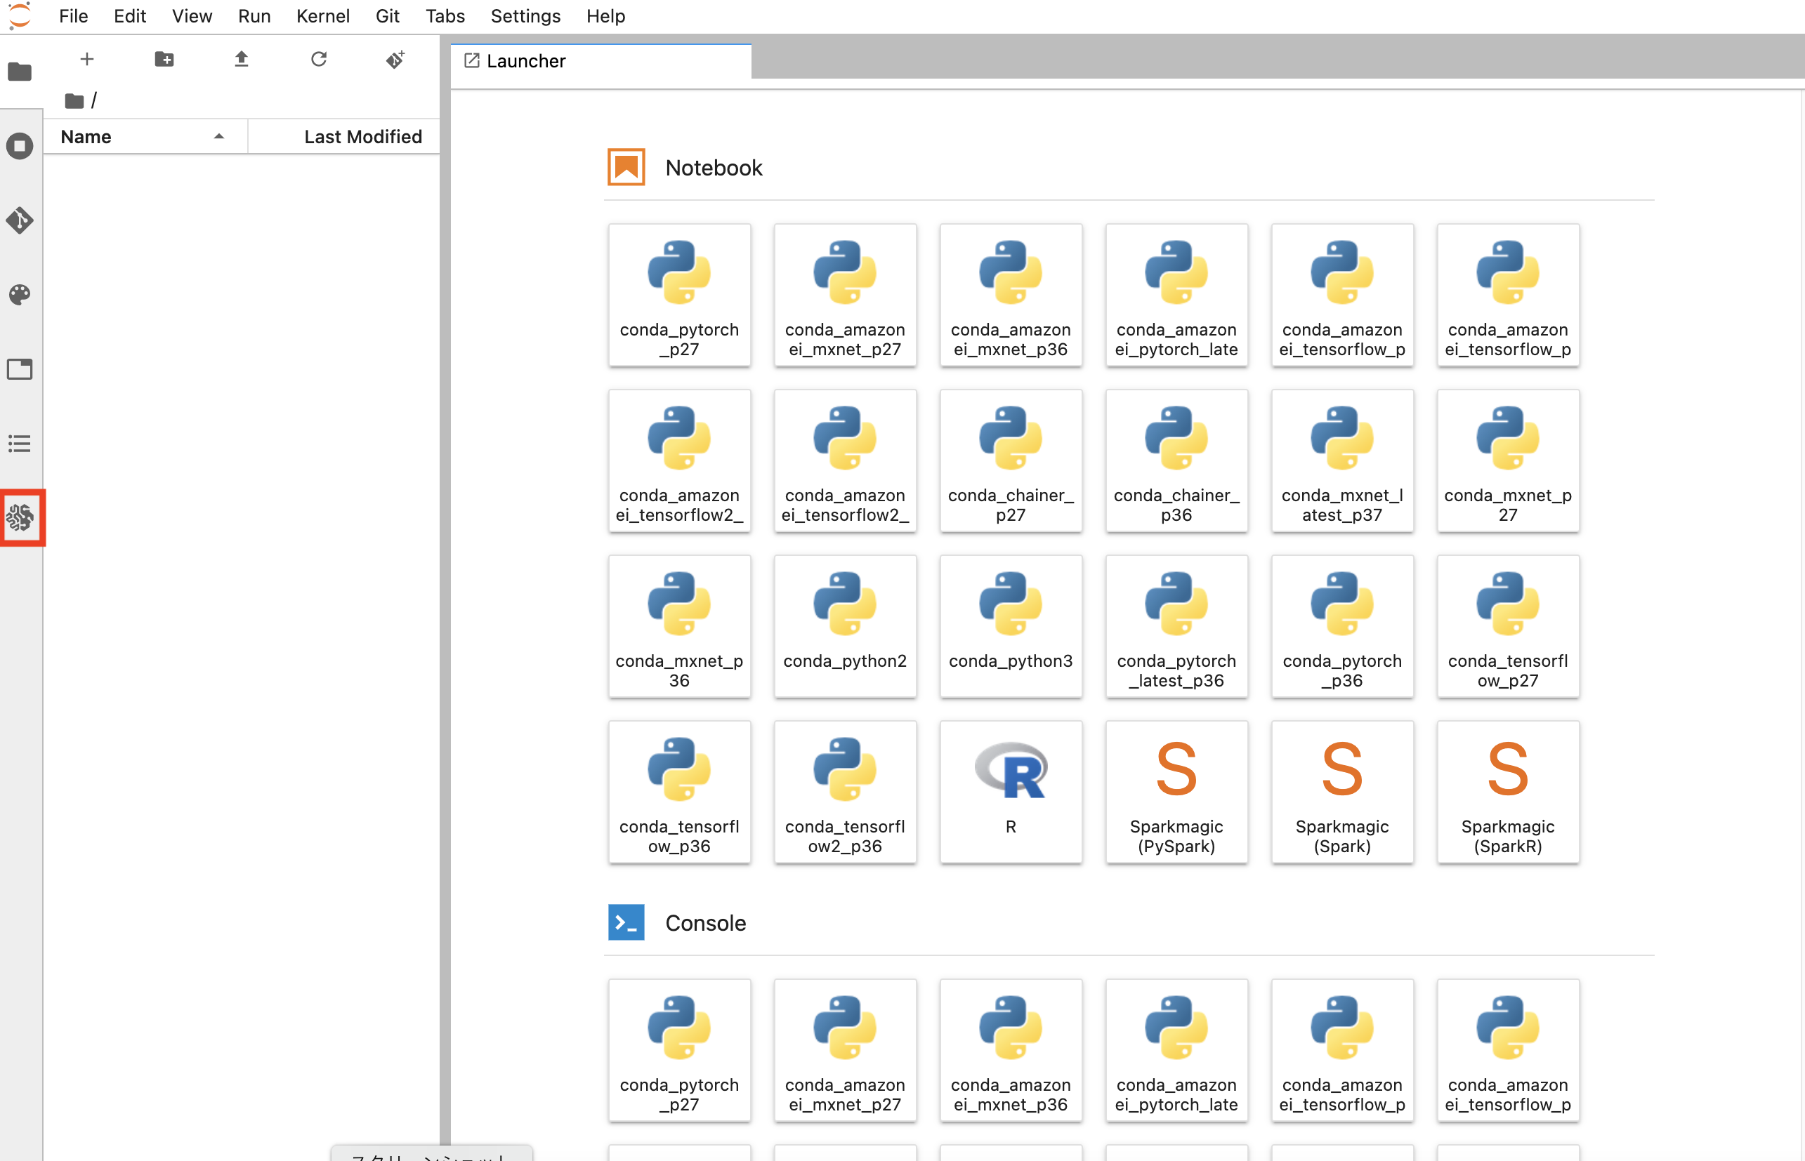
Task: Click the root folder breadcrumb icon
Action: [74, 100]
